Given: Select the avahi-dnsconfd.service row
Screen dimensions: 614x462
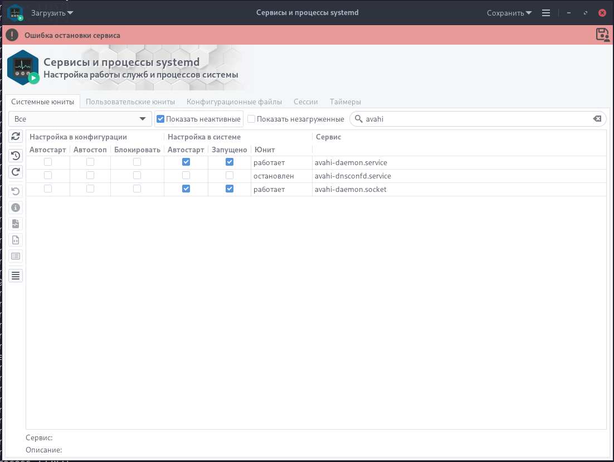Looking at the screenshot, I should pyautogui.click(x=353, y=176).
